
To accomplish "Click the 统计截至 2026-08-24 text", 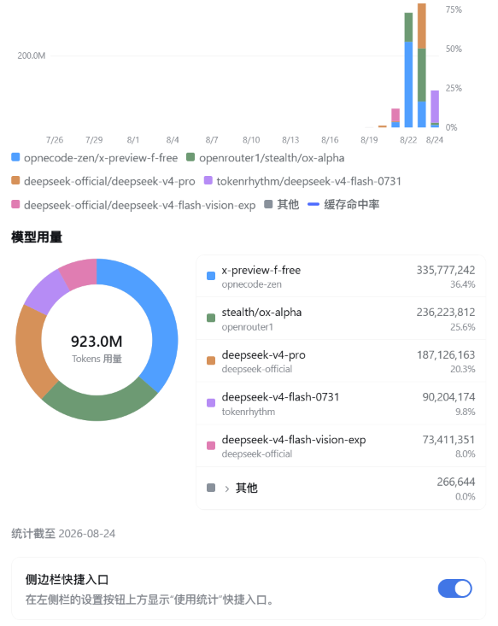I will [63, 534].
